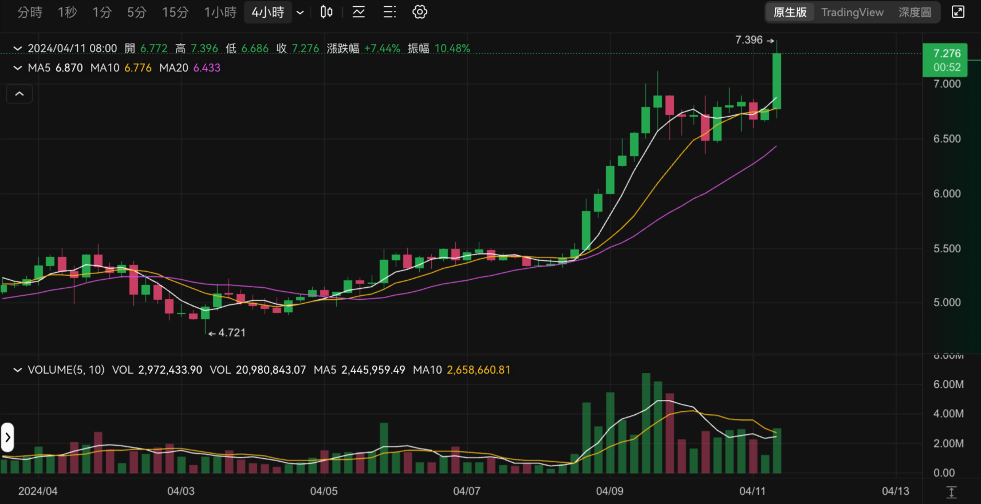Click the 5.500 price axis label

pos(947,249)
